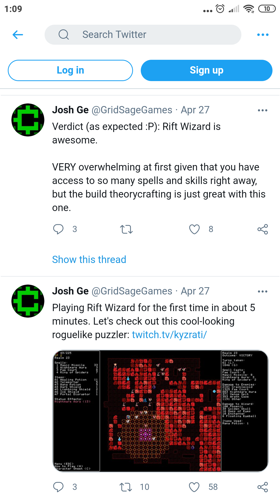Retweet the tweet with 10 retweets
The height and width of the screenshot is (499, 280).
point(126,487)
